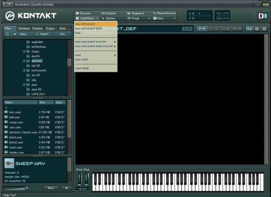271x197 pixels.
Task: Click the speaker preview button
Action: [x=66, y=188]
